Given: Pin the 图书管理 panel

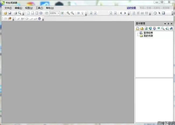Looking at the screenshot, I should pos(169,24).
